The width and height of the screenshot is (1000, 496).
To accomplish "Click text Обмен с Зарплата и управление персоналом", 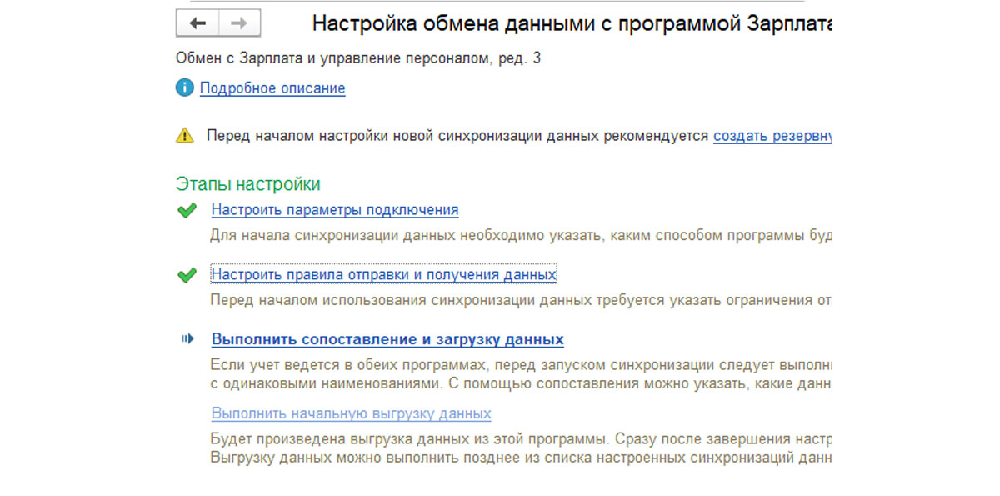I will (358, 58).
